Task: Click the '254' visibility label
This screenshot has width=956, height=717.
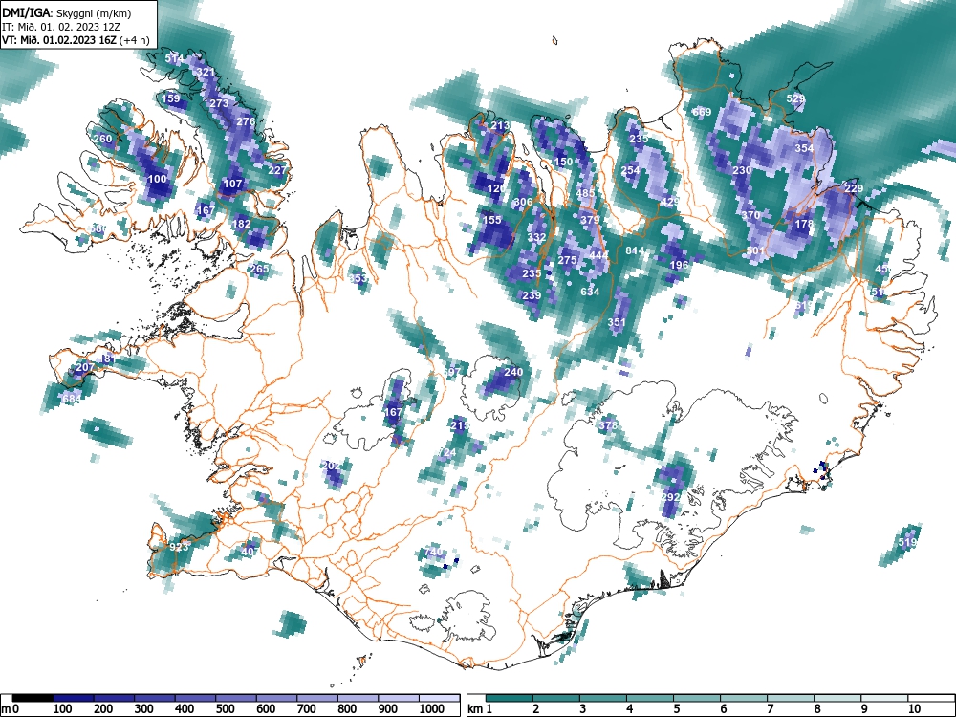Action: tap(630, 170)
